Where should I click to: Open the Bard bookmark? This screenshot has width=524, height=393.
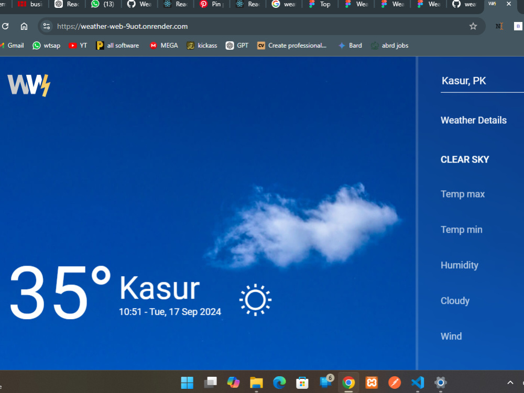pyautogui.click(x=350, y=46)
